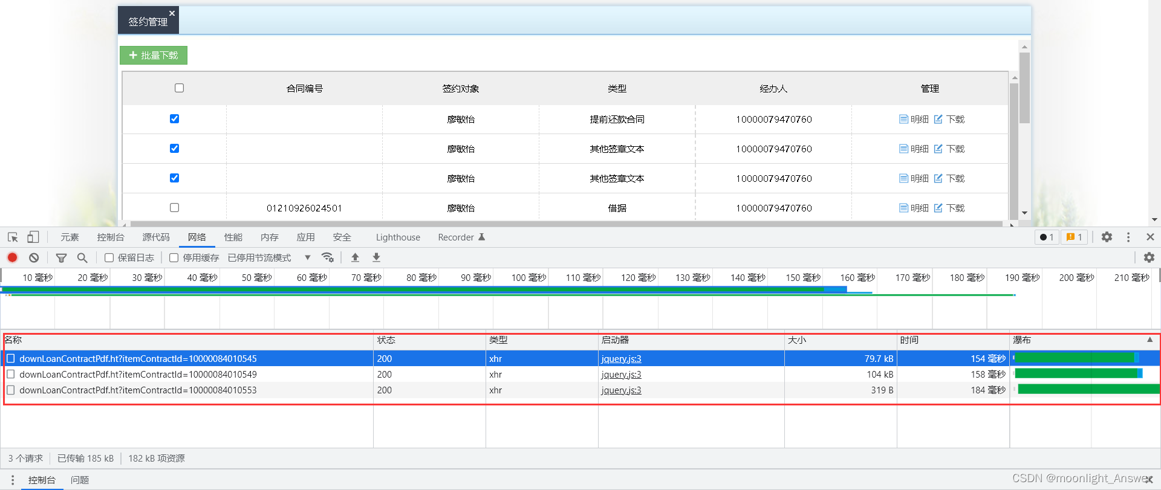Enable the 停用缓存 checkbox

point(174,257)
